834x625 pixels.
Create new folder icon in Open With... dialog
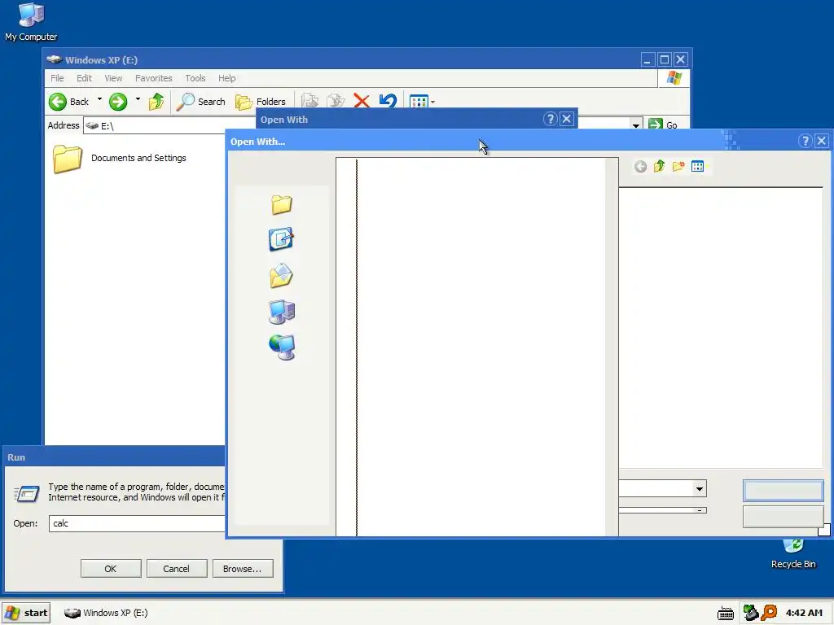[x=678, y=166]
